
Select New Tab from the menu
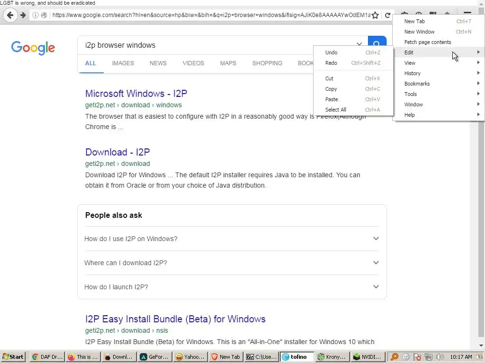point(438,21)
